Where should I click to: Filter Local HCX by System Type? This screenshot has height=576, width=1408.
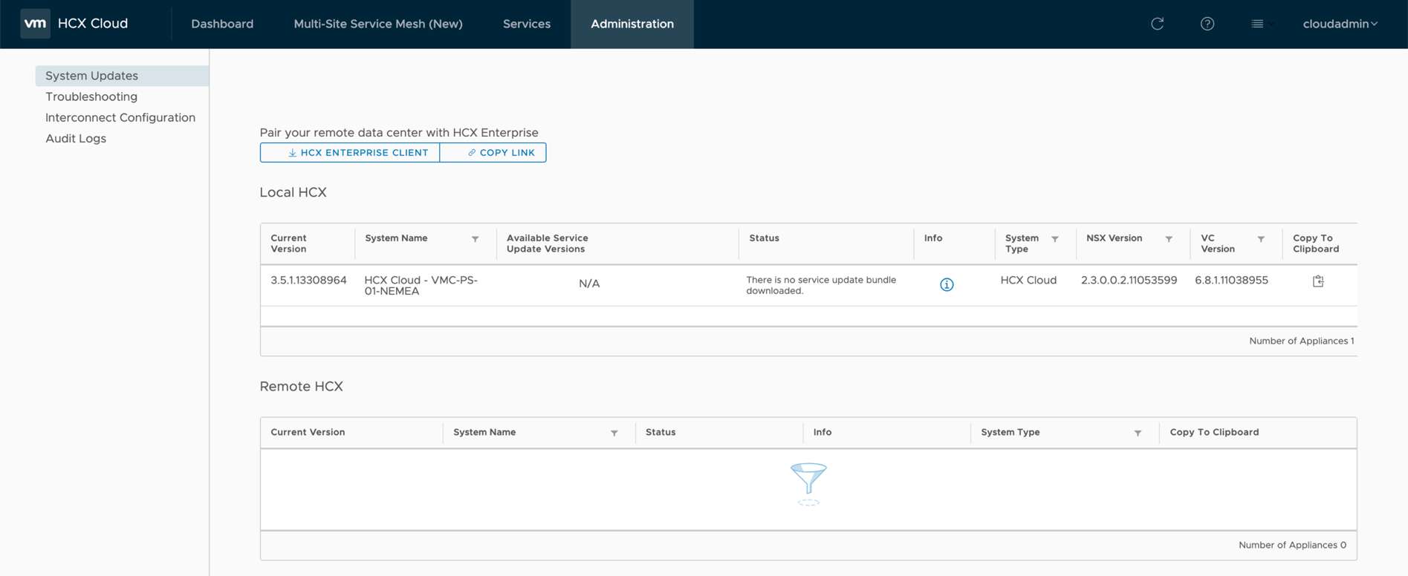(x=1054, y=239)
